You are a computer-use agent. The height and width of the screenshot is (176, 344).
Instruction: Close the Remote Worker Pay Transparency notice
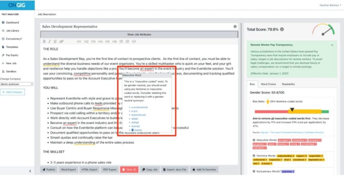[332, 45]
